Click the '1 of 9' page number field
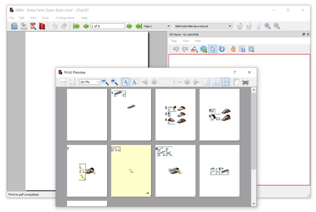 pyautogui.click(x=108, y=26)
